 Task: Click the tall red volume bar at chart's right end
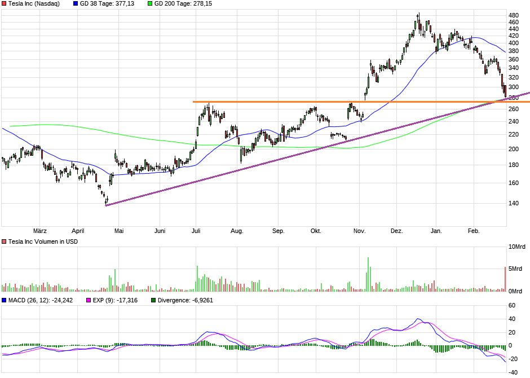point(505,279)
